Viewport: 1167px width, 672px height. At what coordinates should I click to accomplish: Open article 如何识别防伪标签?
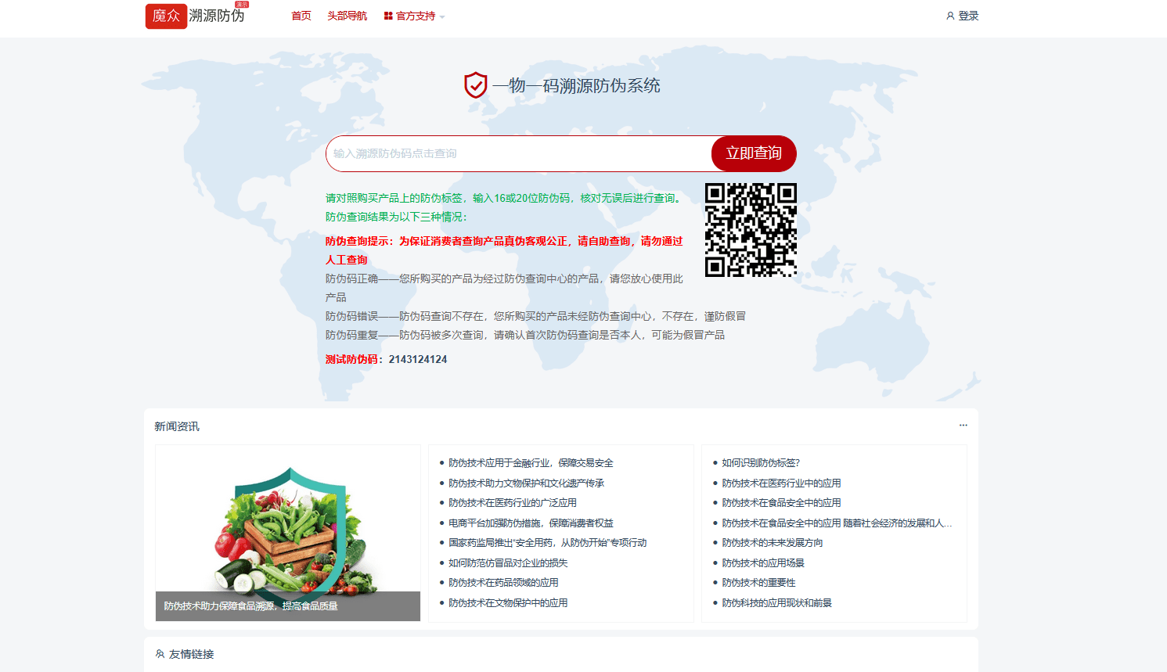[760, 463]
